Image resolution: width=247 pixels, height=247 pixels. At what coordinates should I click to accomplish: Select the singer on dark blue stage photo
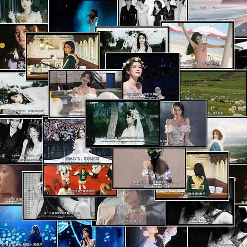tap(83, 16)
